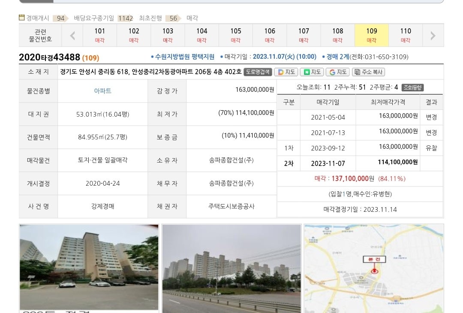Click the 본건 marker on the map

point(374,259)
